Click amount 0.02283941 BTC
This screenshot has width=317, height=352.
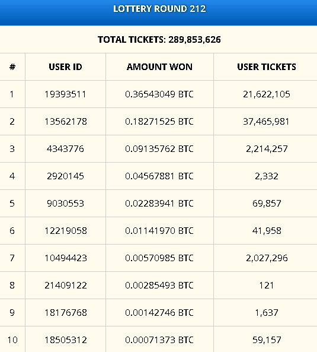pos(159,204)
